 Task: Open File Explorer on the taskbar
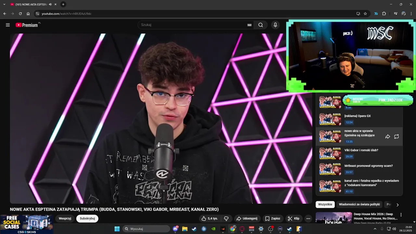tap(185, 229)
